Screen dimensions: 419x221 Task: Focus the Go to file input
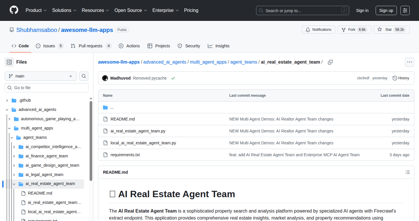tap(47, 88)
